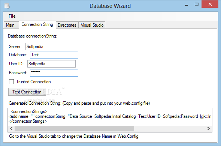Screen dimensions: 221x146
Task: Click the 'Database connectionString:' label
Action: (33, 36)
